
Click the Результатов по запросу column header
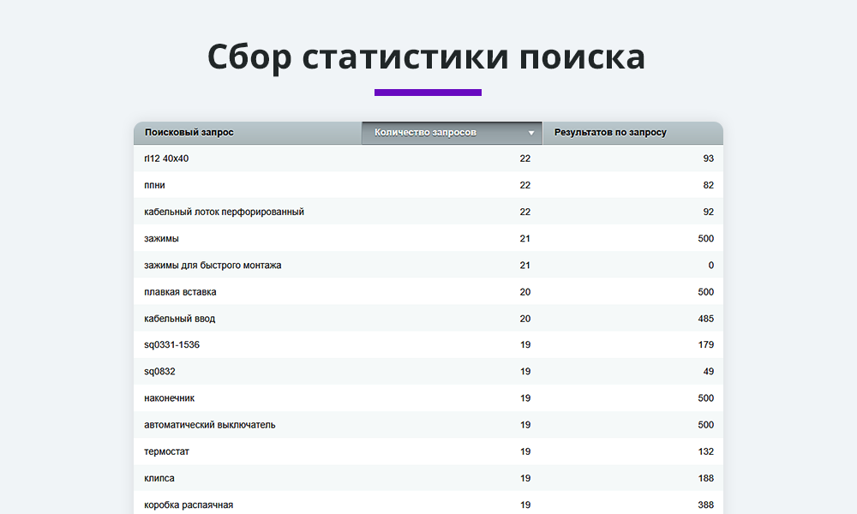[x=611, y=133]
